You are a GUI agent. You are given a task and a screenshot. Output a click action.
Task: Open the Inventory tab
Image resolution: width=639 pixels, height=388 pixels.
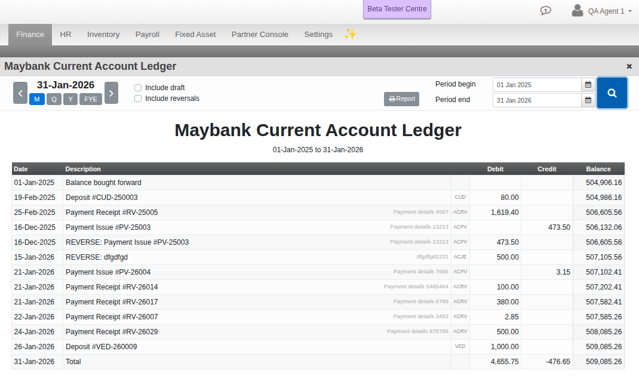click(x=103, y=35)
